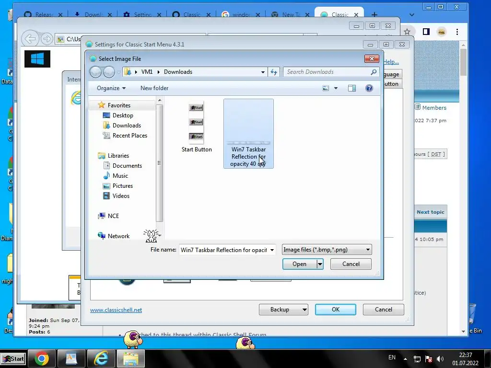Open Desktop in navigation pane

pos(122,115)
